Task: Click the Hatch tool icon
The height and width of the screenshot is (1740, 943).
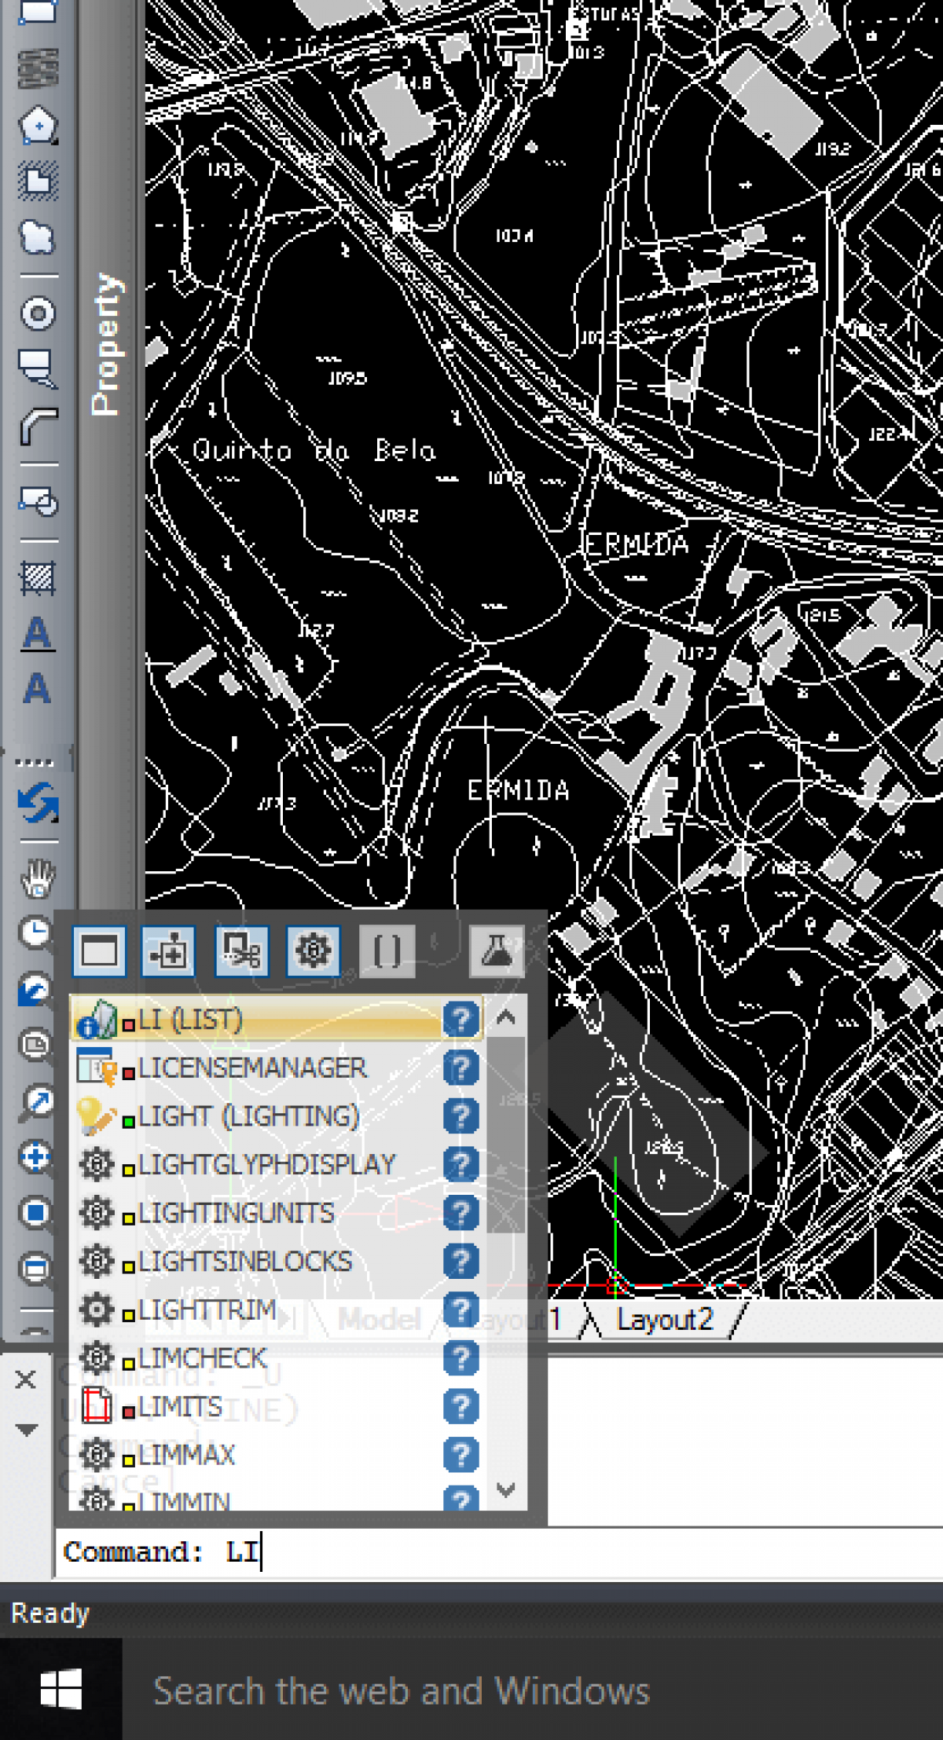Action: pyautogui.click(x=37, y=578)
